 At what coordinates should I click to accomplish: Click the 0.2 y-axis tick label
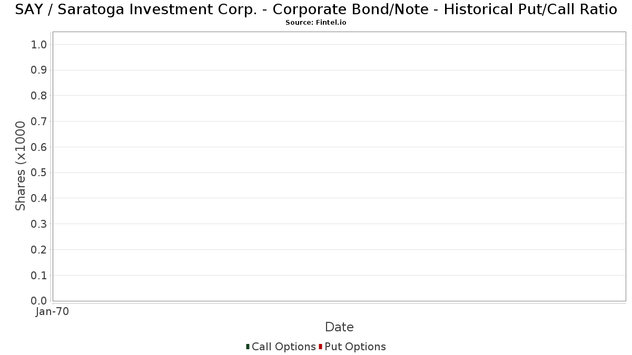pyautogui.click(x=39, y=250)
